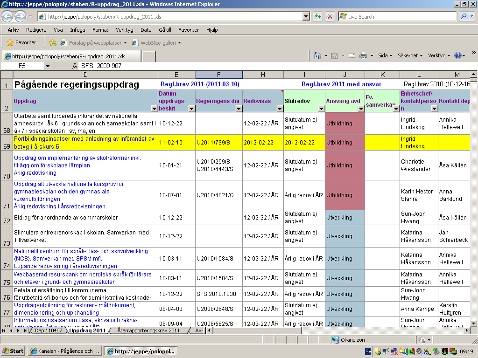The width and height of the screenshot is (478, 358).
Task: Select the cell Anna Kempe
Action: pyautogui.click(x=419, y=309)
